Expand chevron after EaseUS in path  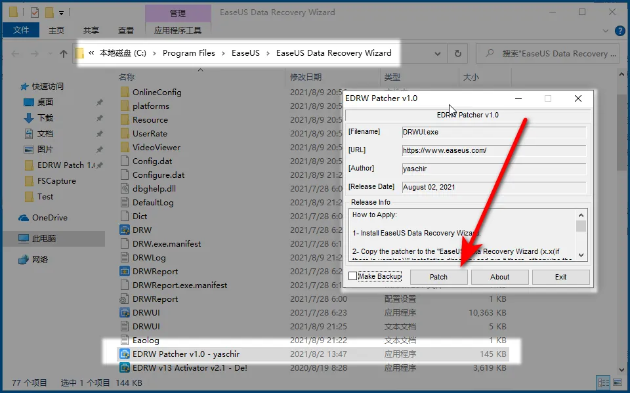click(268, 53)
